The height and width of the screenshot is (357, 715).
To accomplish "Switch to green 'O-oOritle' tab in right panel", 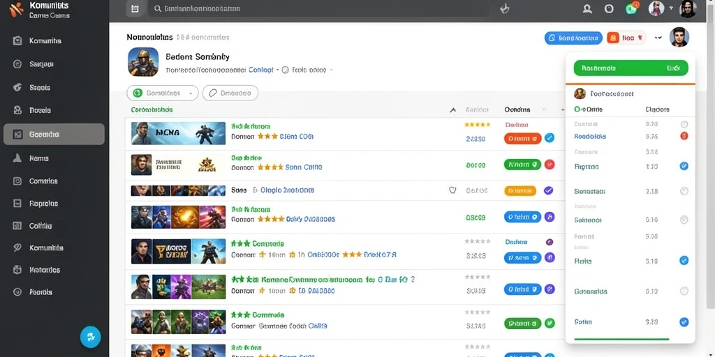I will pyautogui.click(x=588, y=109).
